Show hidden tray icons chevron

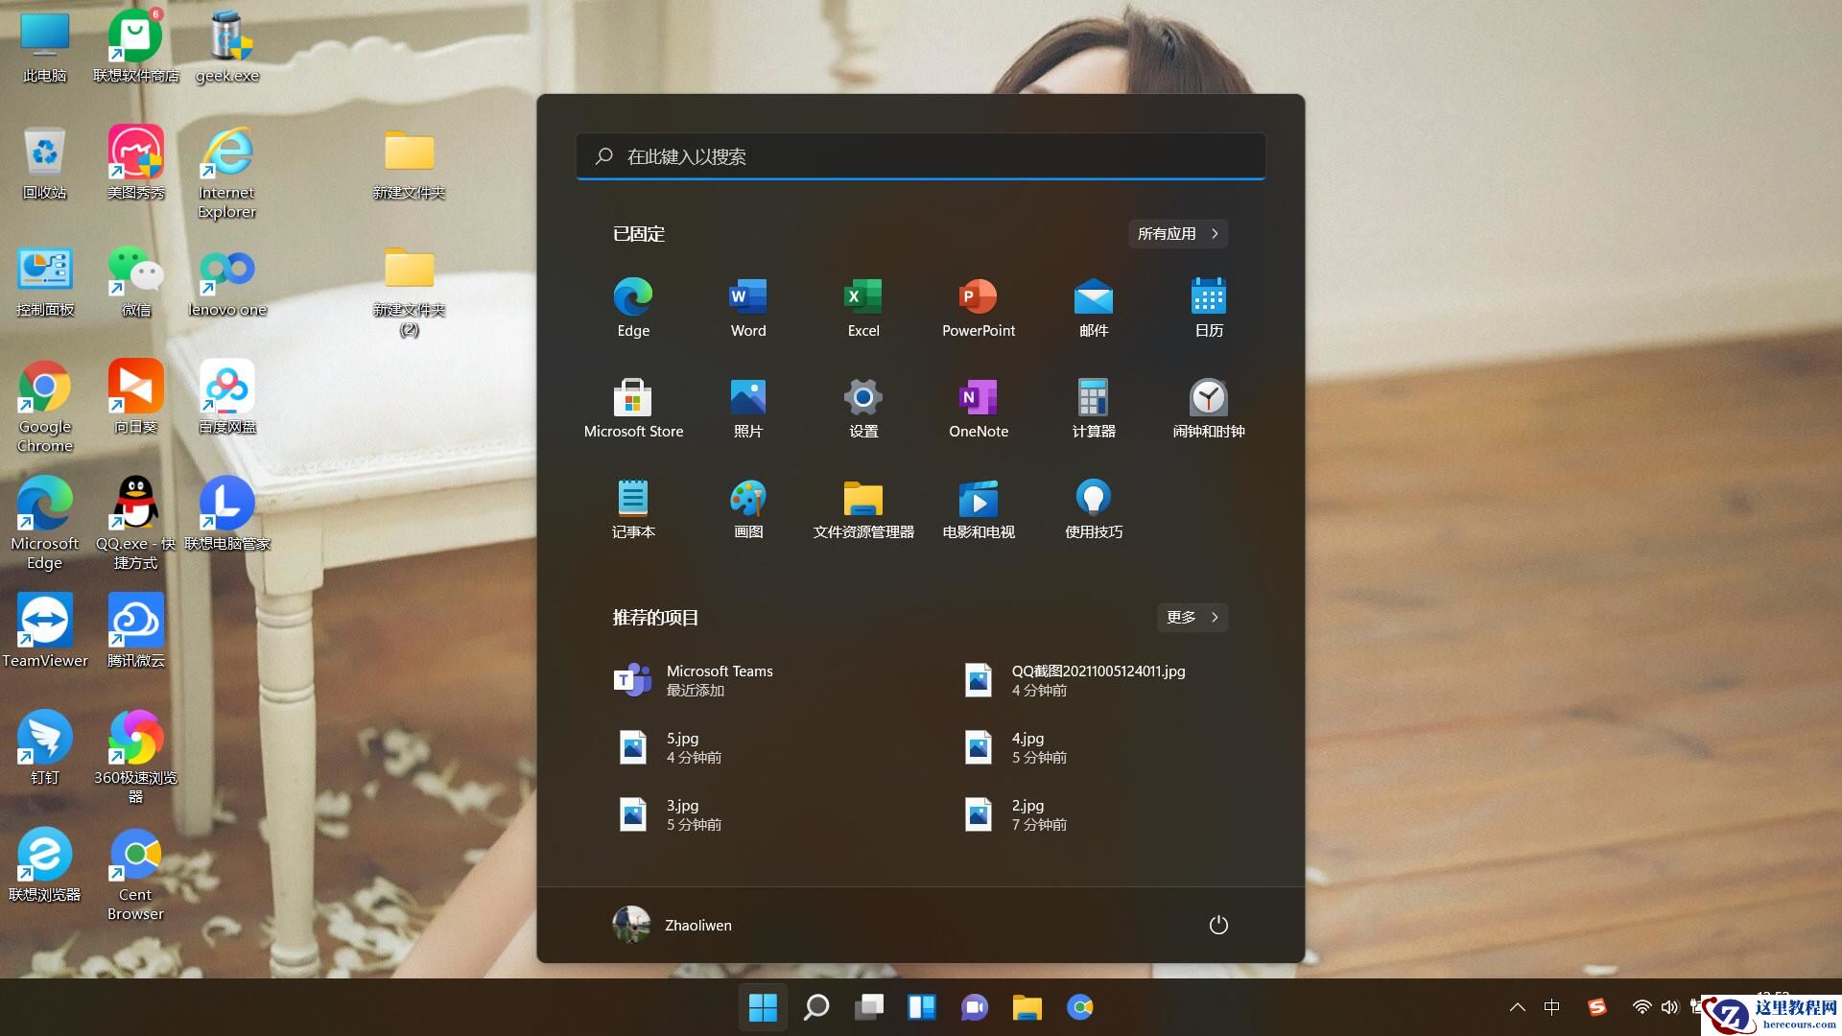pos(1517,1007)
